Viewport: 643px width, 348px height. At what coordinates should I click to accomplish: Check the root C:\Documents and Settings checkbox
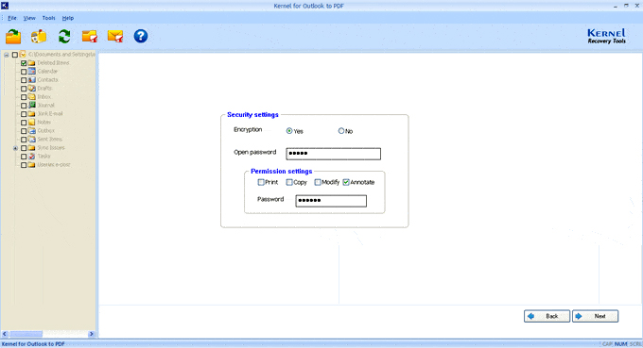(15, 55)
